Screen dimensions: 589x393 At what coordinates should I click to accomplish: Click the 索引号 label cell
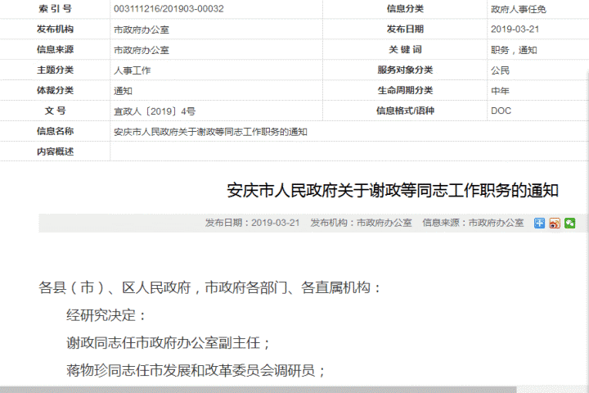click(56, 9)
